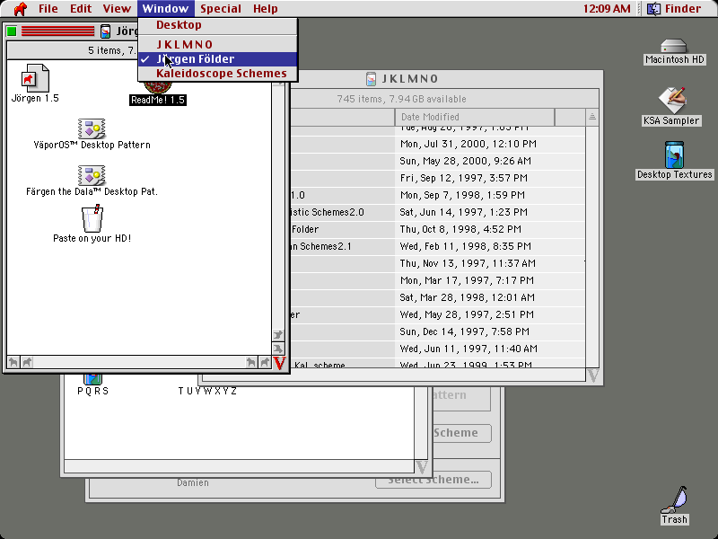
Task: Select row dated Sun, May 28, 2000, 9:26 AM
Action: coord(437,161)
